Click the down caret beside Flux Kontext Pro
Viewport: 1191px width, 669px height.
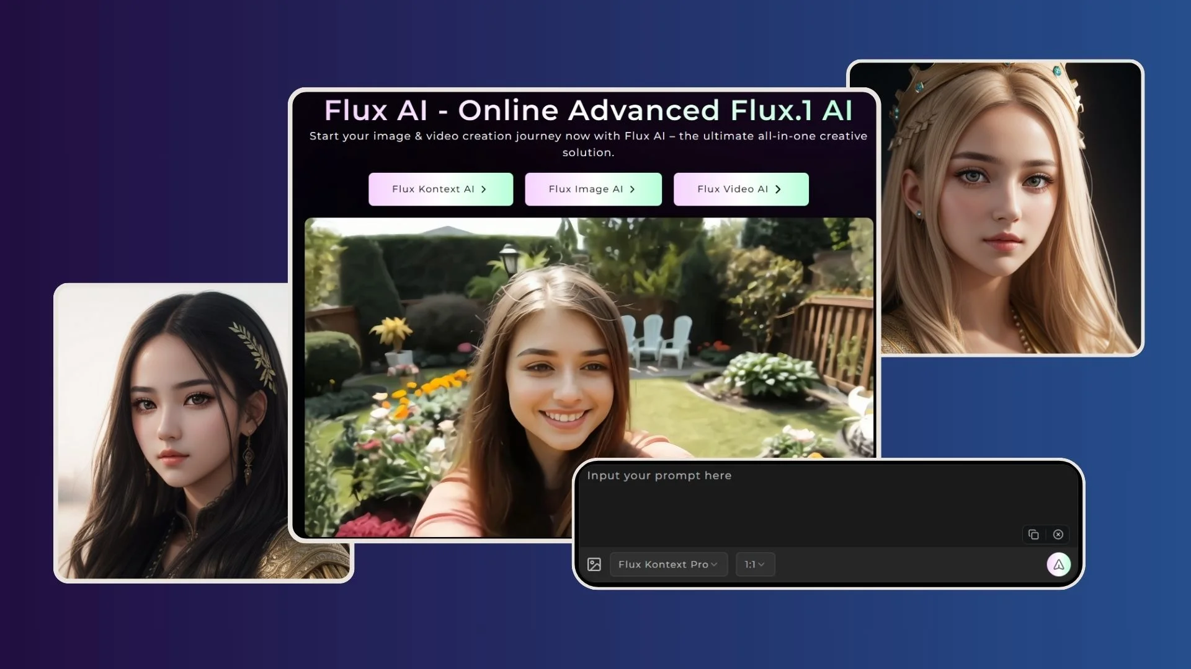pyautogui.click(x=715, y=564)
